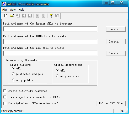Click the grayed convert icon beside open folder
Image resolution: width=129 pixels, height=114 pixels.
(18, 16)
